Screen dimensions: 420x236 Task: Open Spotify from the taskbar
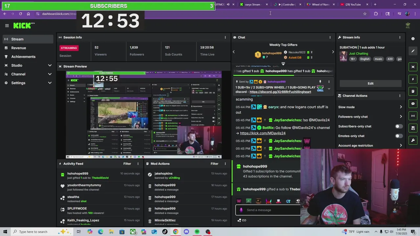click(197, 232)
